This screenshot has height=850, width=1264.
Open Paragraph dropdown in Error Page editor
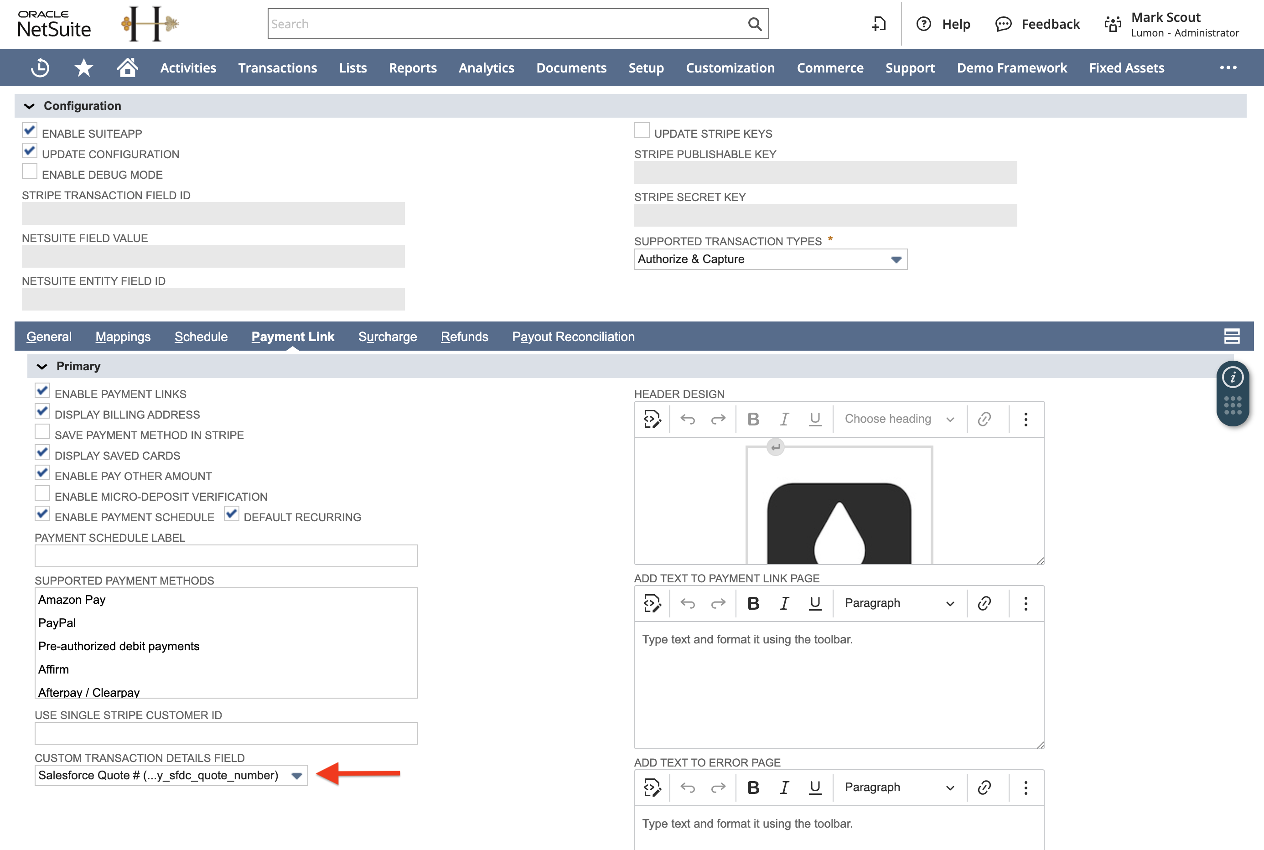[900, 788]
